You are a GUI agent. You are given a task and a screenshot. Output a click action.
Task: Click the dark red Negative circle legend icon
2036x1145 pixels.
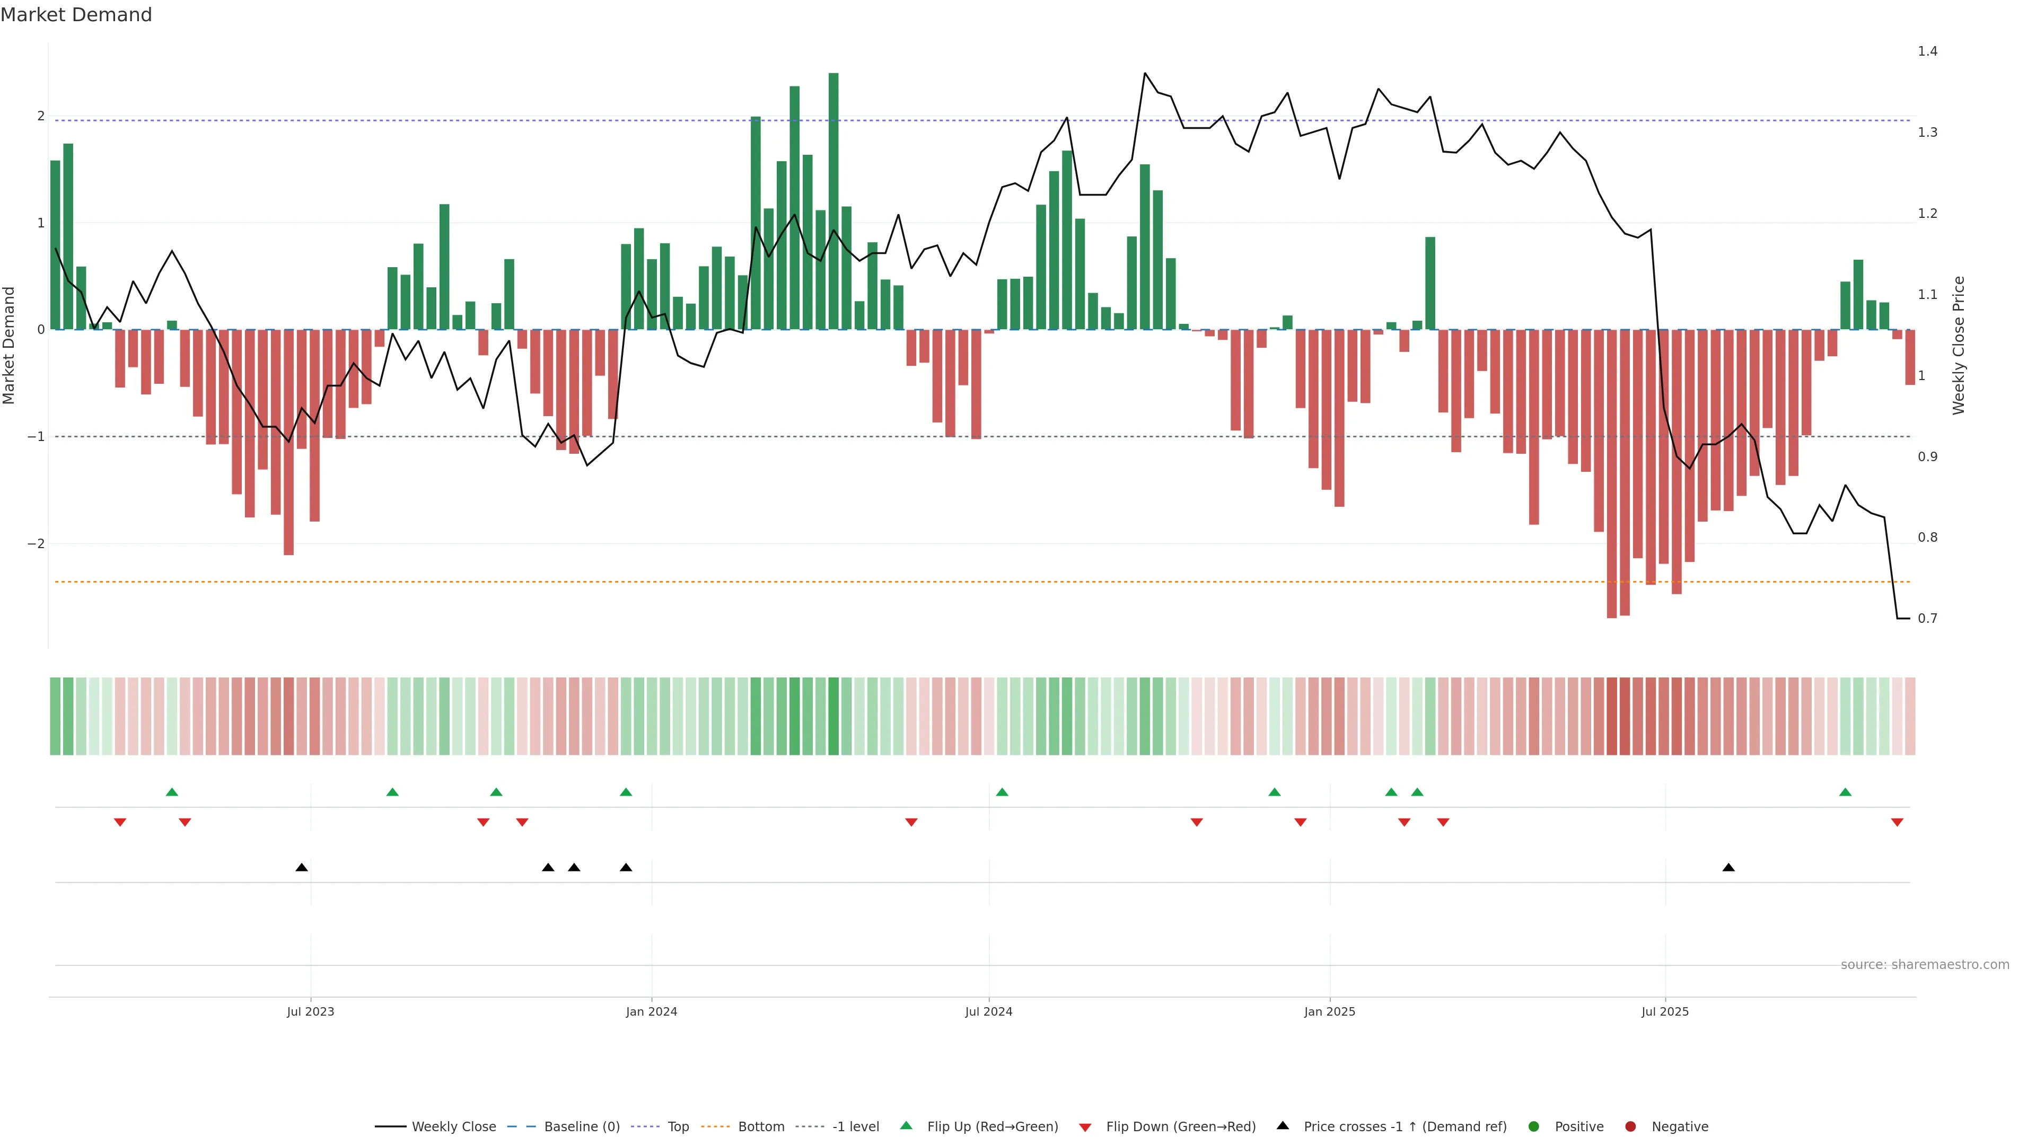pos(1630,1126)
